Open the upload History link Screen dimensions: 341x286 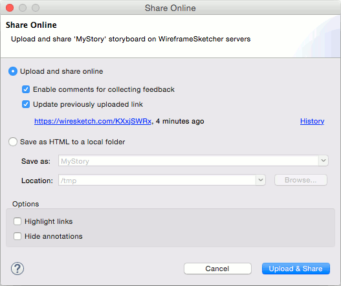[x=312, y=121]
